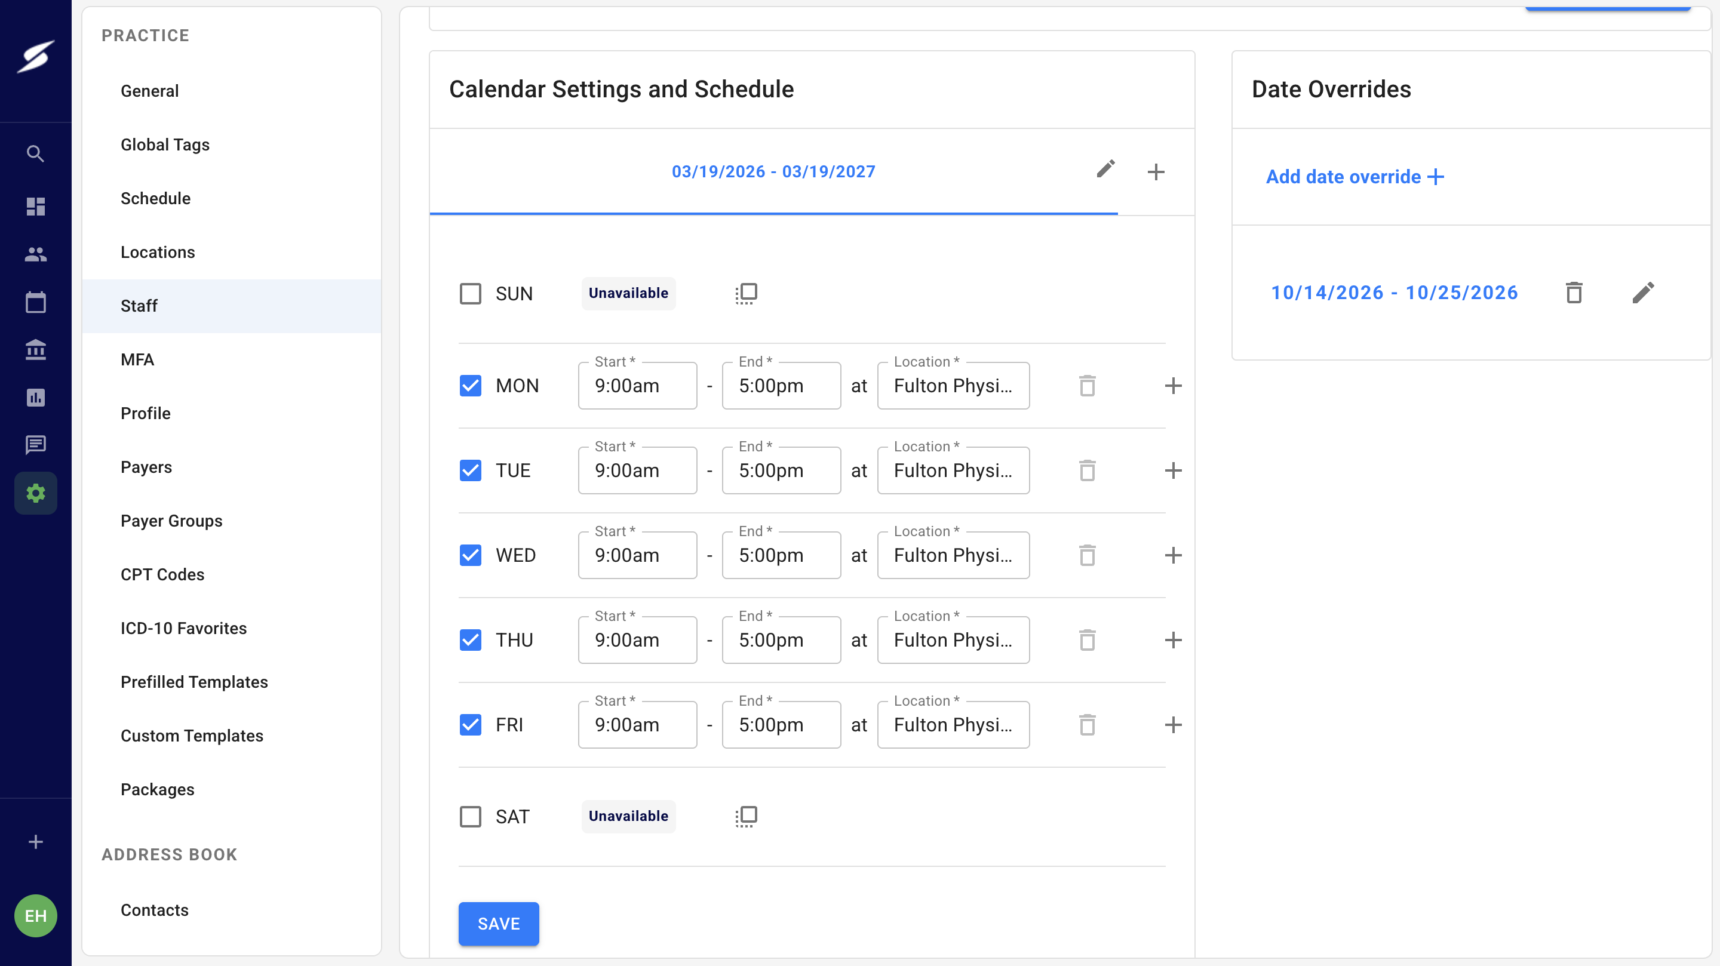Open the calendar icon in the sidebar
Screen dimensions: 1720x966
(x=35, y=302)
